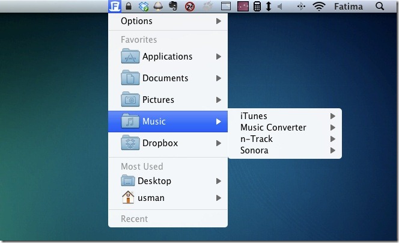Open iTunes in the Music submenu
Image resolution: width=399 pixels, height=243 pixels.
(285, 116)
